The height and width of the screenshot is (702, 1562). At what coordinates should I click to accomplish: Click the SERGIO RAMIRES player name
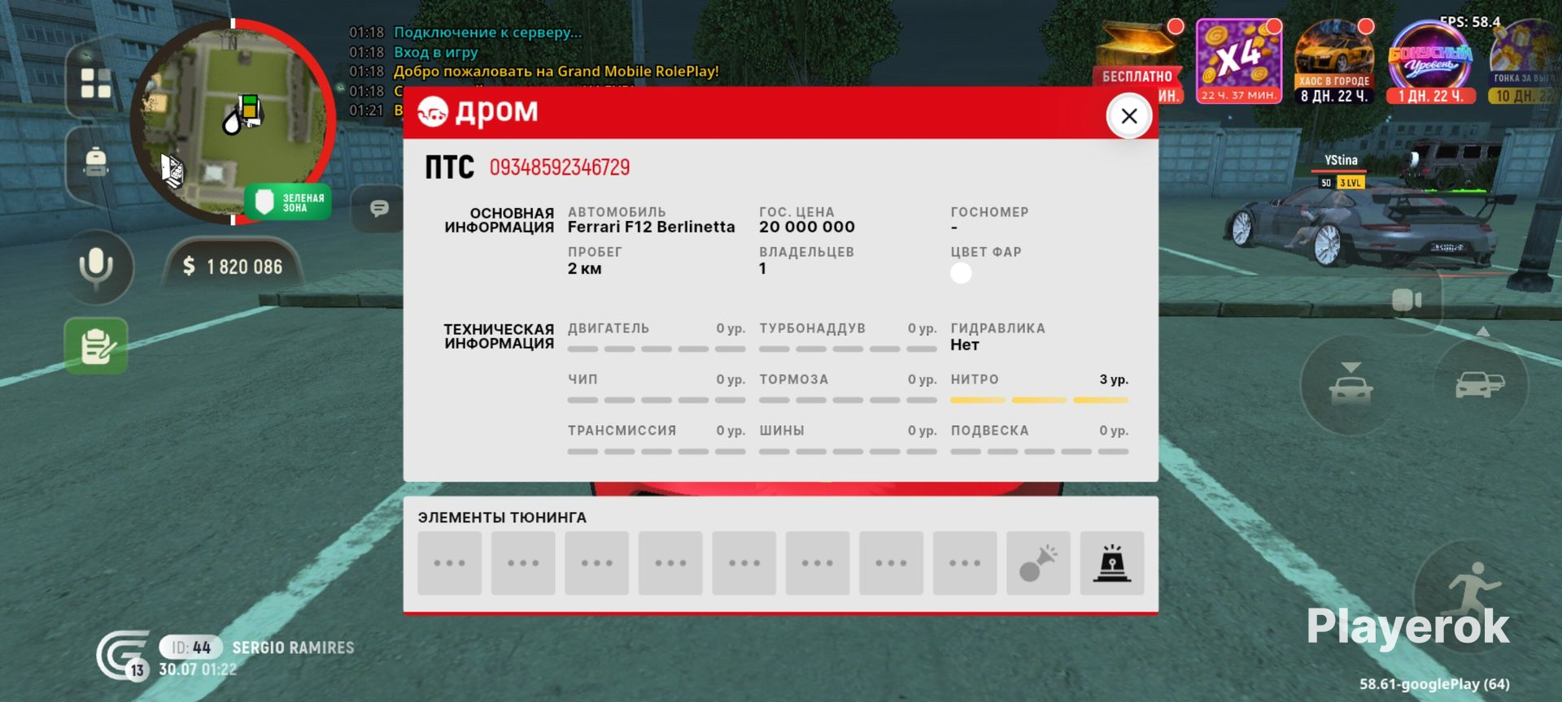[x=294, y=648]
